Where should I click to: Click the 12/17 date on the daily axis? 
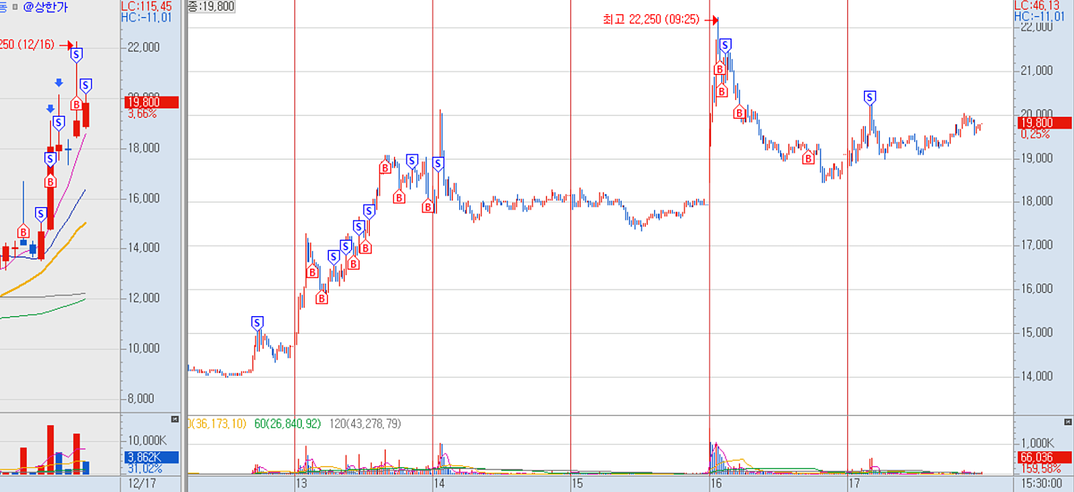click(x=142, y=483)
